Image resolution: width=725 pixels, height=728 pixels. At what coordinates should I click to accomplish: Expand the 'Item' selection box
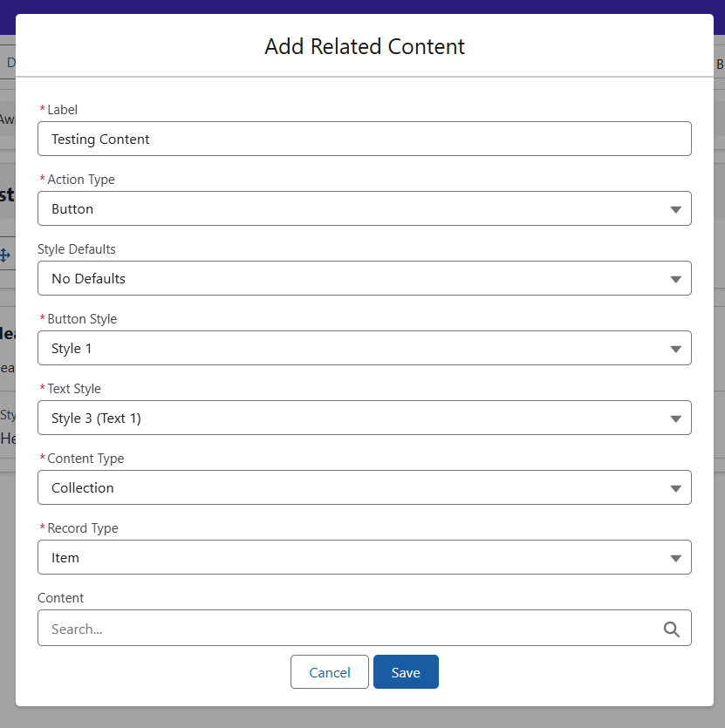point(349,558)
